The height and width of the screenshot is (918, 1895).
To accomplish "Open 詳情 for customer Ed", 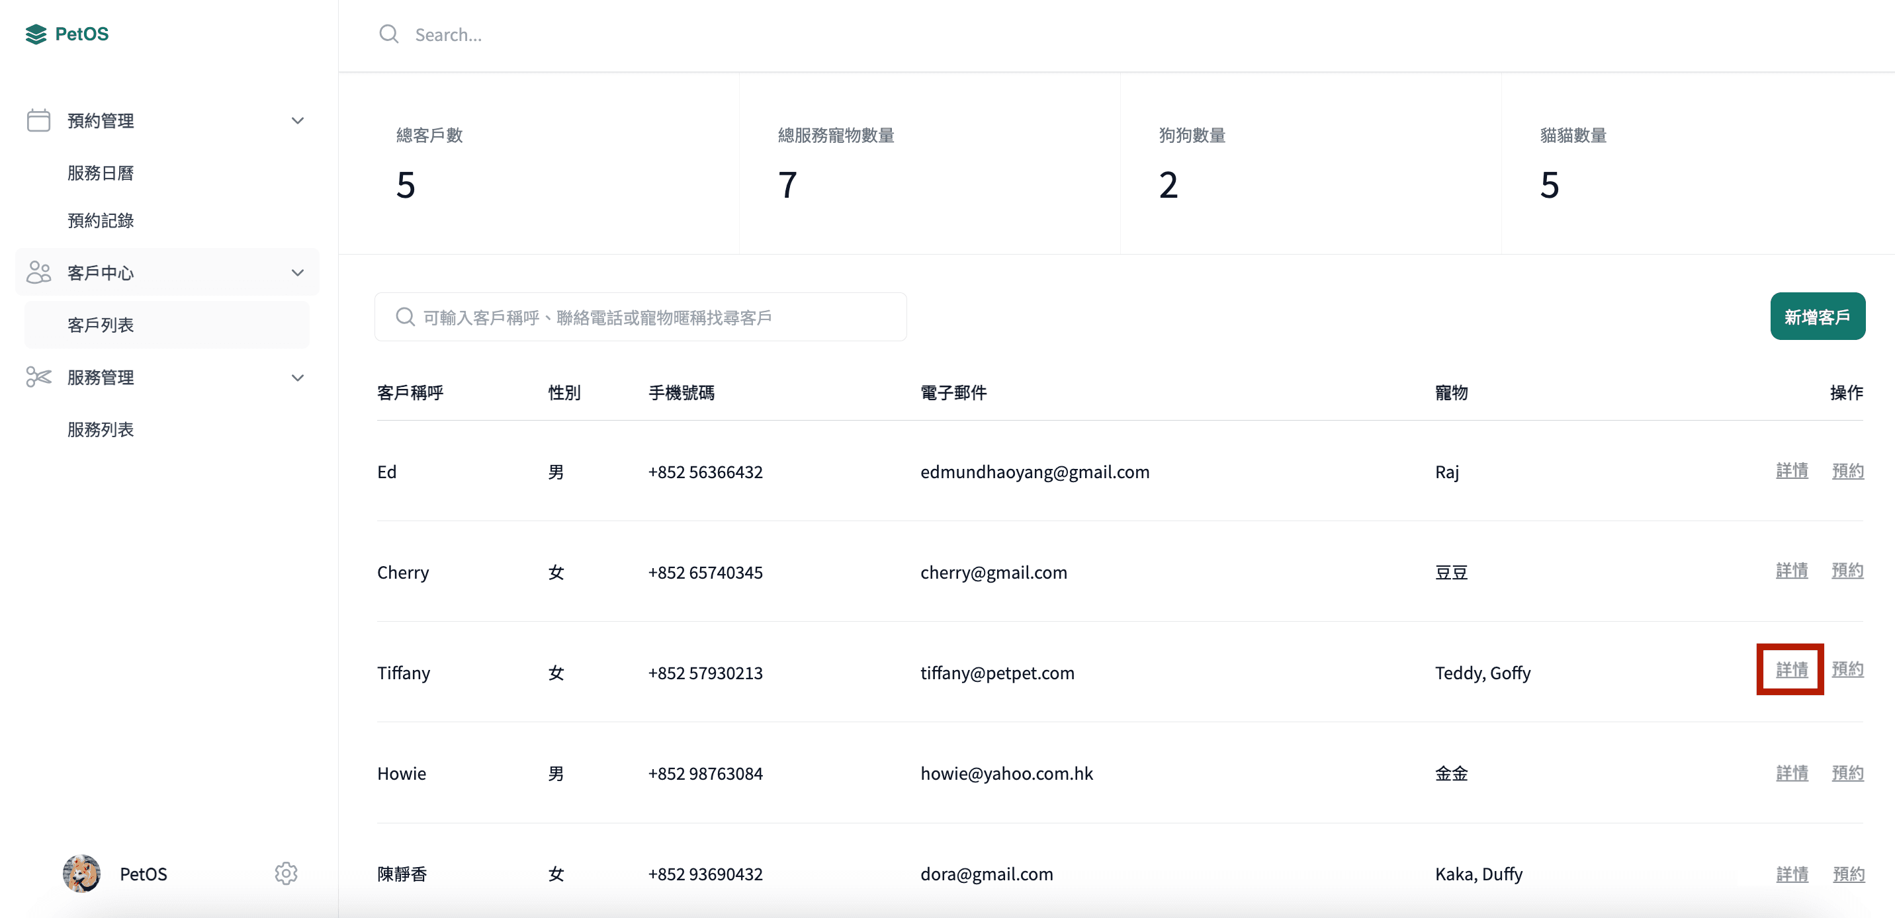I will click(1791, 470).
